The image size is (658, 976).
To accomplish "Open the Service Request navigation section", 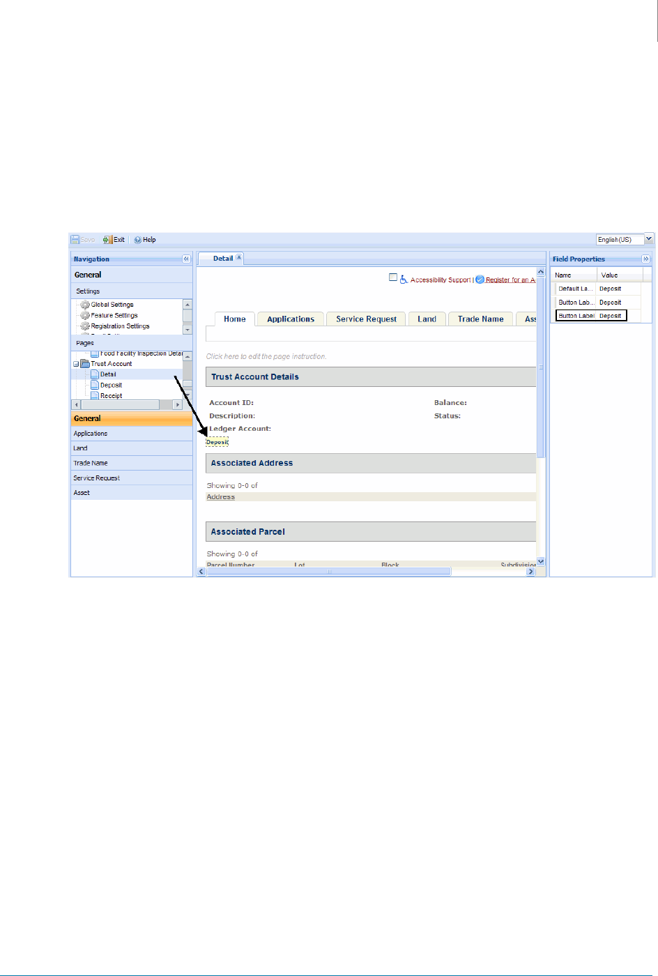I will click(x=132, y=478).
